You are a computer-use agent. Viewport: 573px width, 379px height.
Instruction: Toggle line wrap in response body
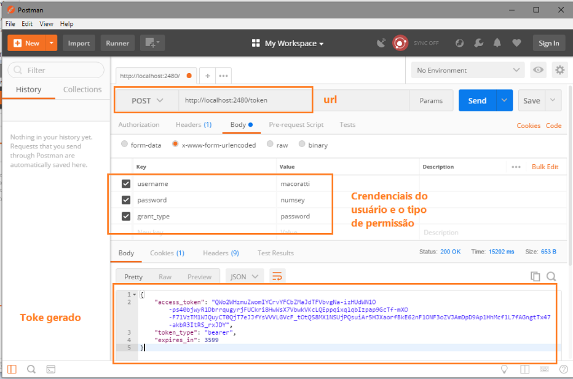pos(277,276)
